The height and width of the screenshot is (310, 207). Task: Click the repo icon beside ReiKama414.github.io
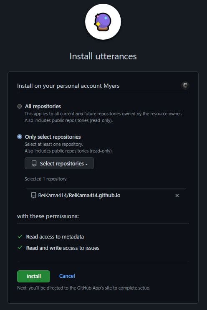pyautogui.click(x=33, y=196)
